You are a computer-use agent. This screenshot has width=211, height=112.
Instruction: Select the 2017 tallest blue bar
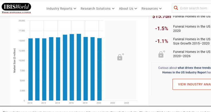[x=79, y=67]
